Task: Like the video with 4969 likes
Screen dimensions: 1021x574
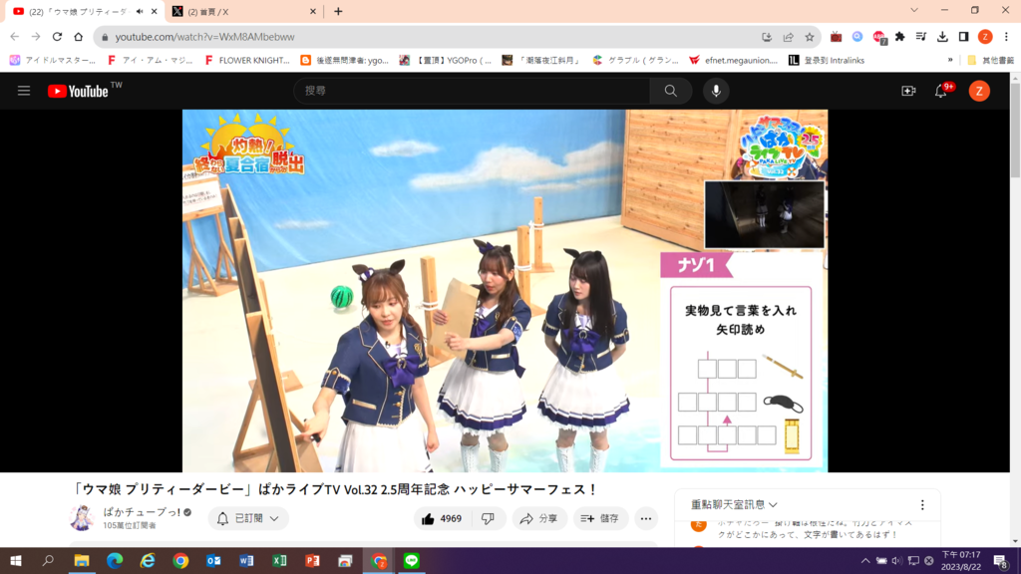Action: click(x=442, y=518)
